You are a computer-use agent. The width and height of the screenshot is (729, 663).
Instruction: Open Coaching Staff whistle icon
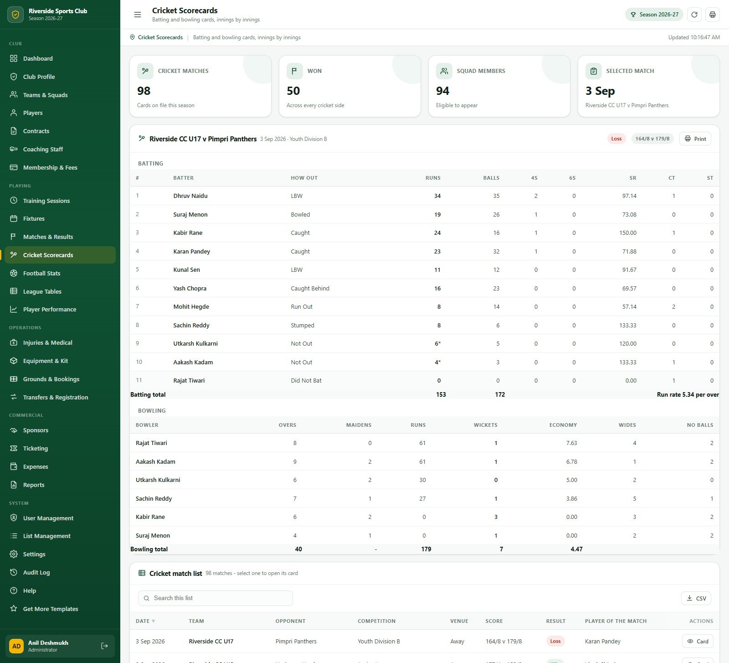pyautogui.click(x=14, y=149)
